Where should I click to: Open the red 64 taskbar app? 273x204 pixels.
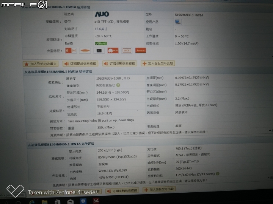point(96,201)
